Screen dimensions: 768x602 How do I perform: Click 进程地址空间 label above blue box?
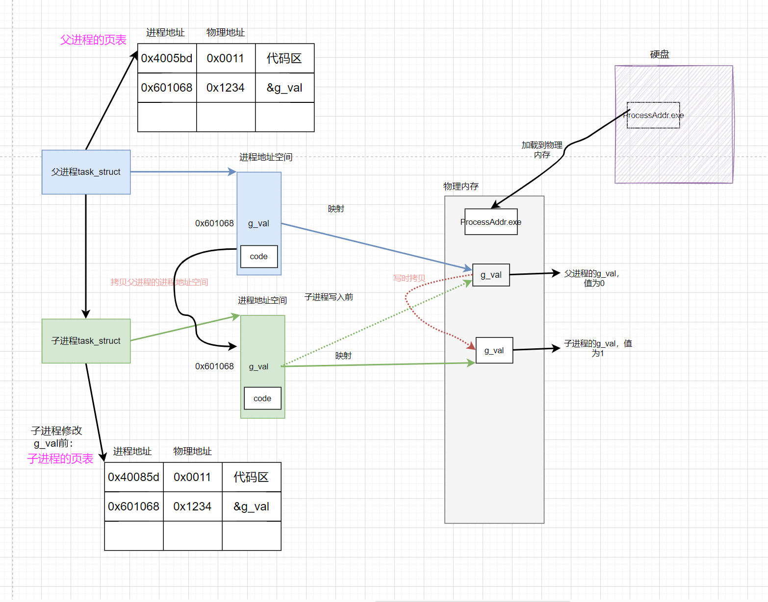pyautogui.click(x=266, y=157)
